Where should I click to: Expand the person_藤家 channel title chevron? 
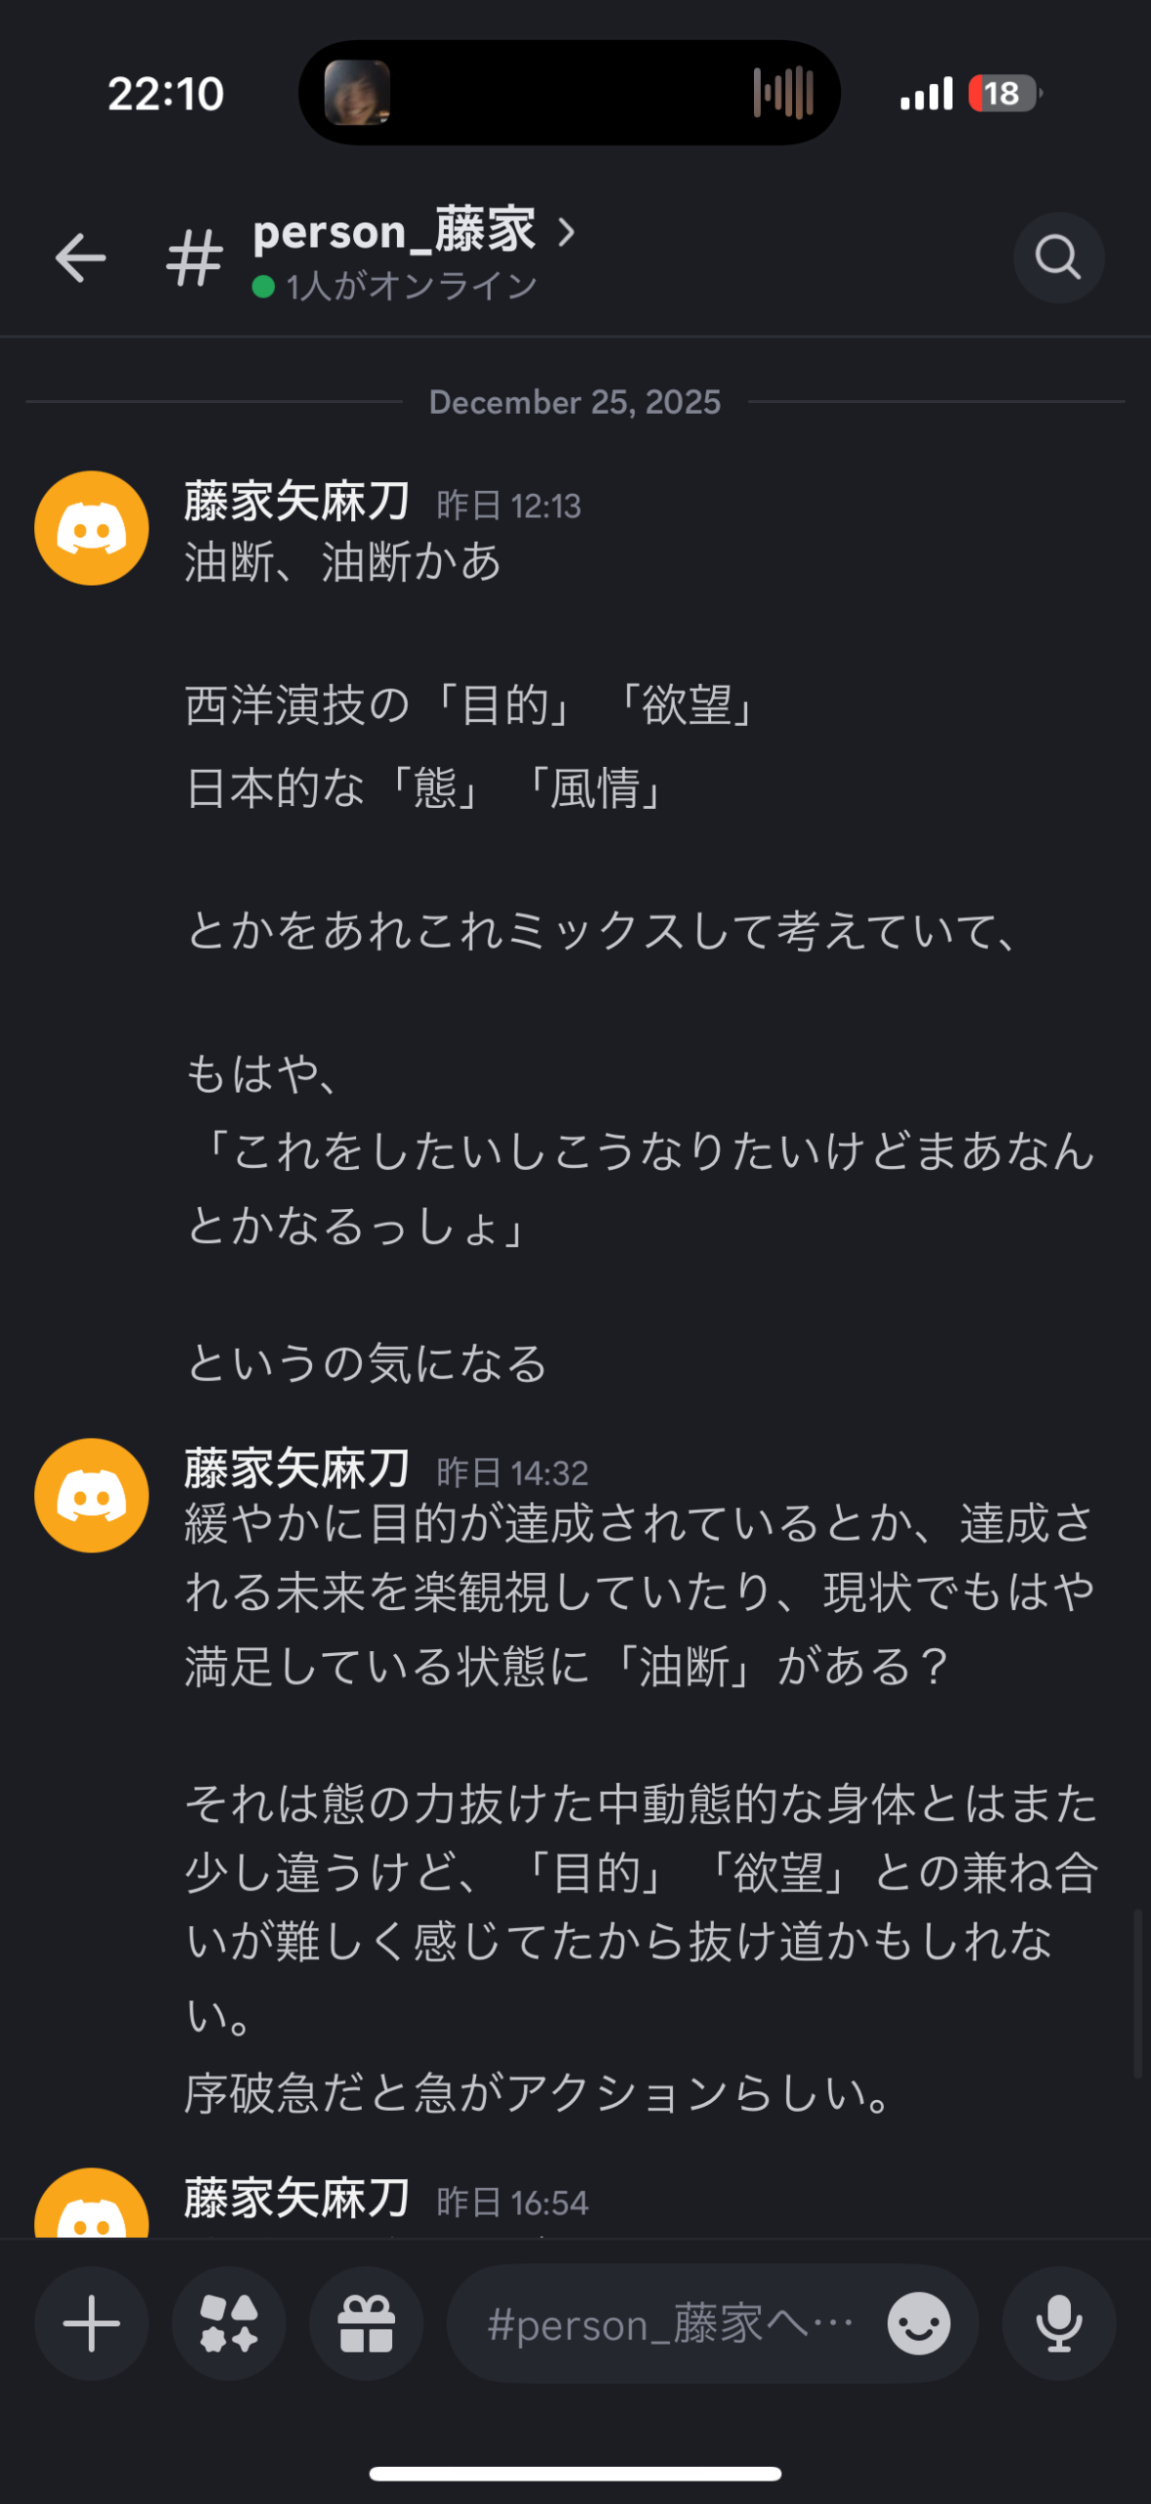(566, 232)
